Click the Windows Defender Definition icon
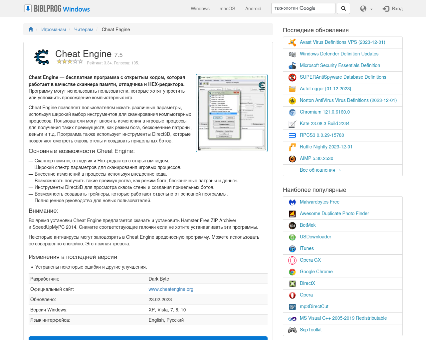 click(x=292, y=54)
